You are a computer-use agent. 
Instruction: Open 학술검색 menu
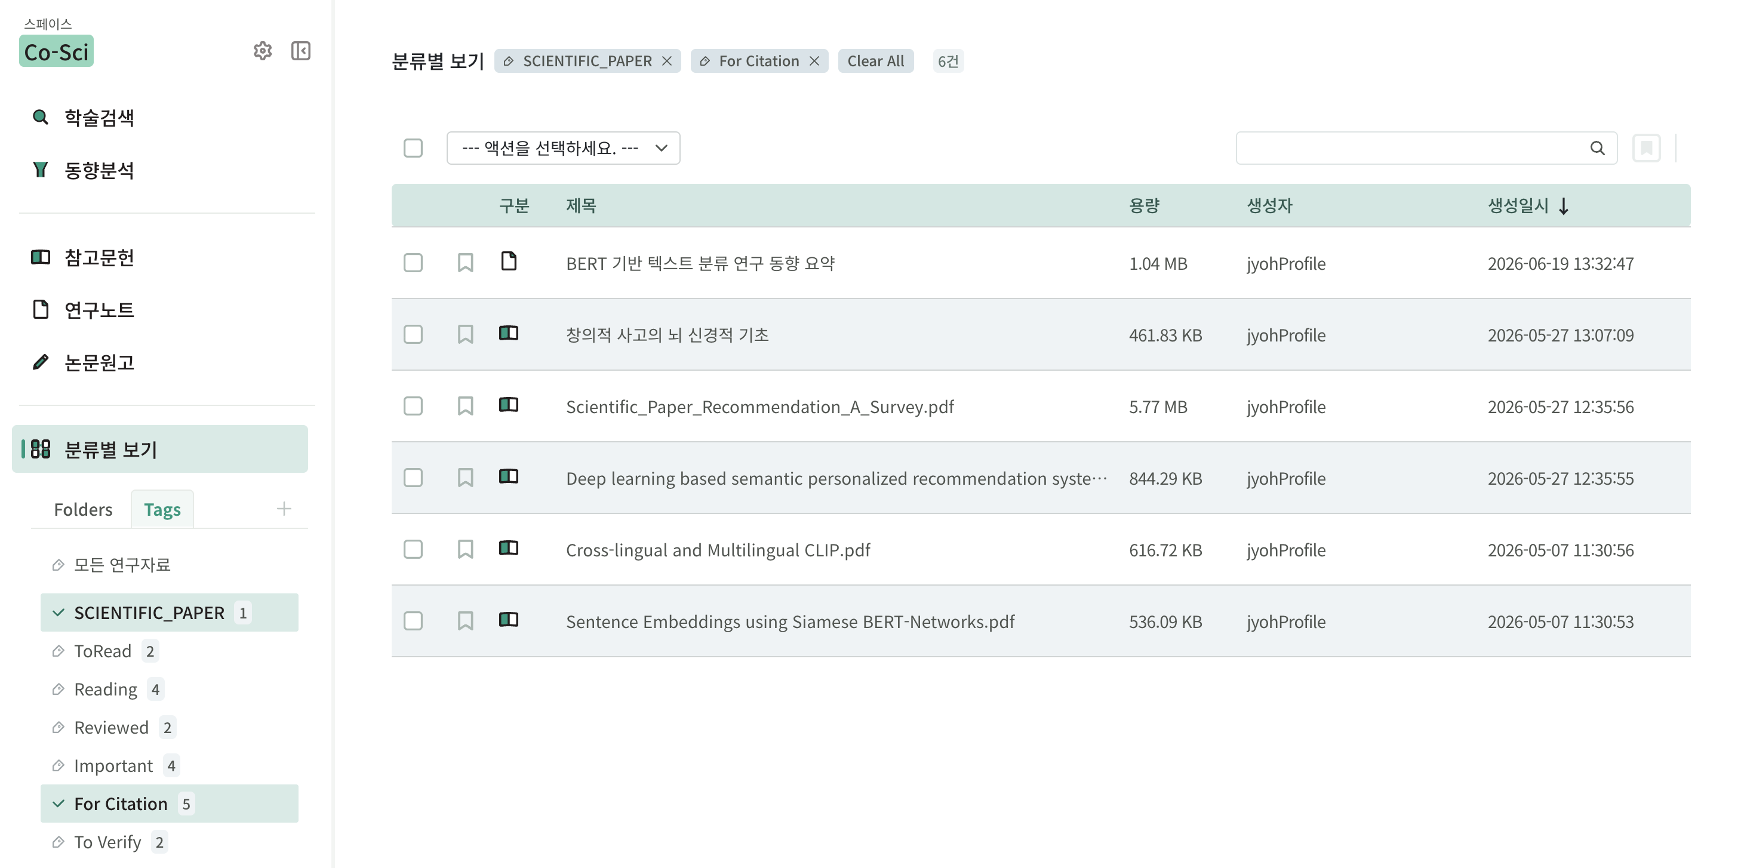[99, 118]
